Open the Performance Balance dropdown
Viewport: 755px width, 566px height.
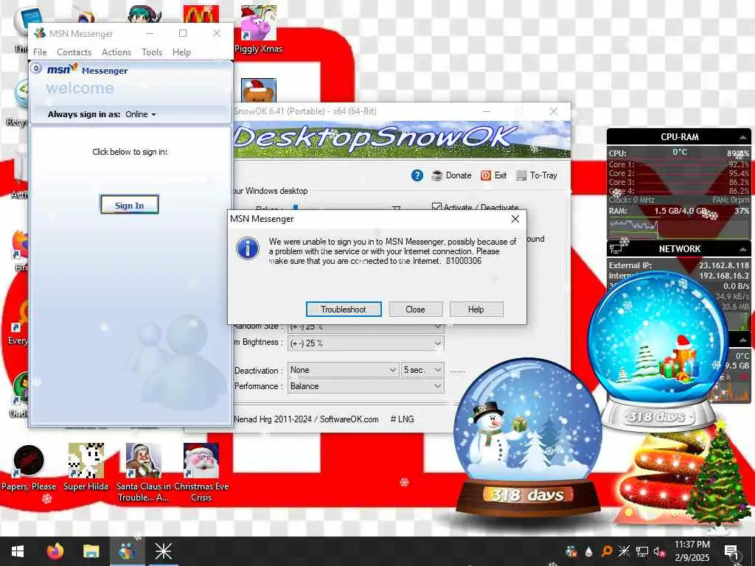366,386
